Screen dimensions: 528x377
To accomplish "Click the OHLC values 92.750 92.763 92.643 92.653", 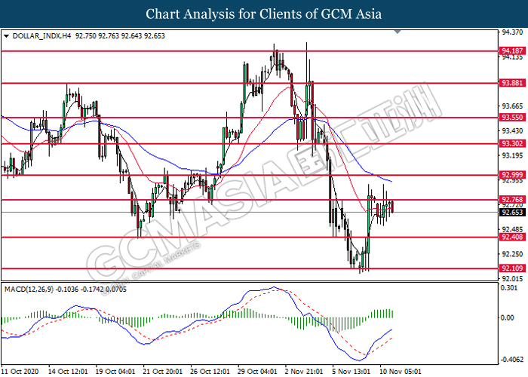I will pyautogui.click(x=120, y=36).
